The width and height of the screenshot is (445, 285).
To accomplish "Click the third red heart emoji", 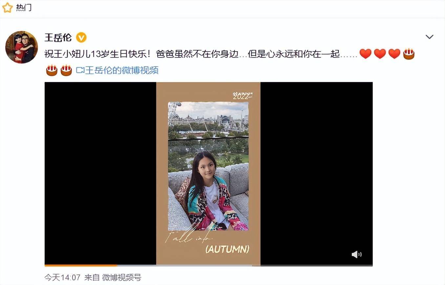I will (x=394, y=54).
